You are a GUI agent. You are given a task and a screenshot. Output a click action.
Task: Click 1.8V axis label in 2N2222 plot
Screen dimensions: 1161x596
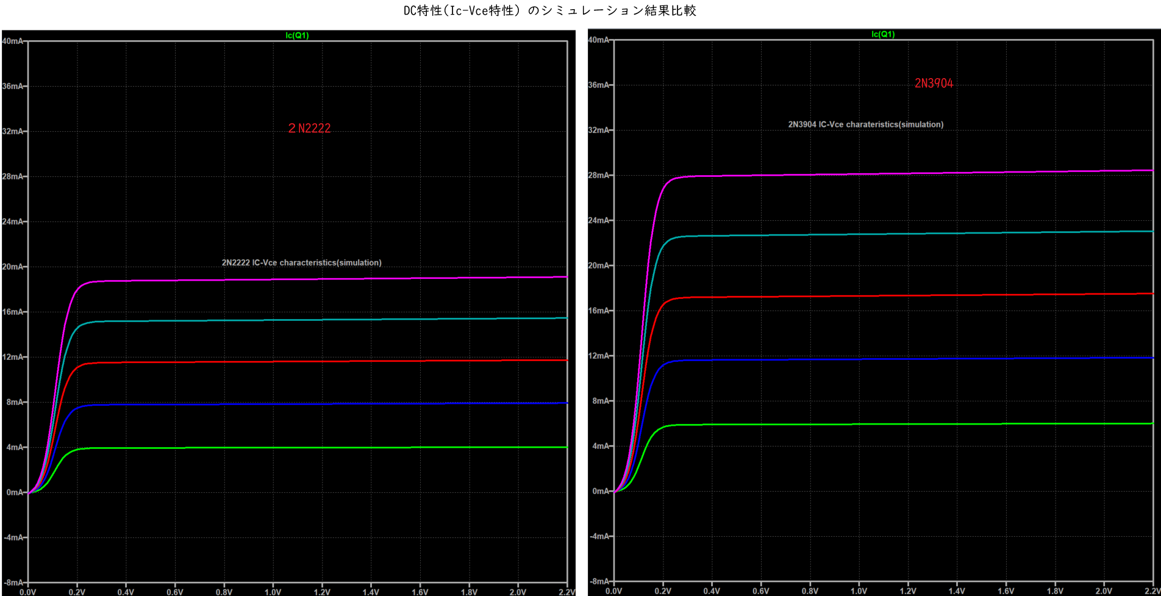pos(469,592)
